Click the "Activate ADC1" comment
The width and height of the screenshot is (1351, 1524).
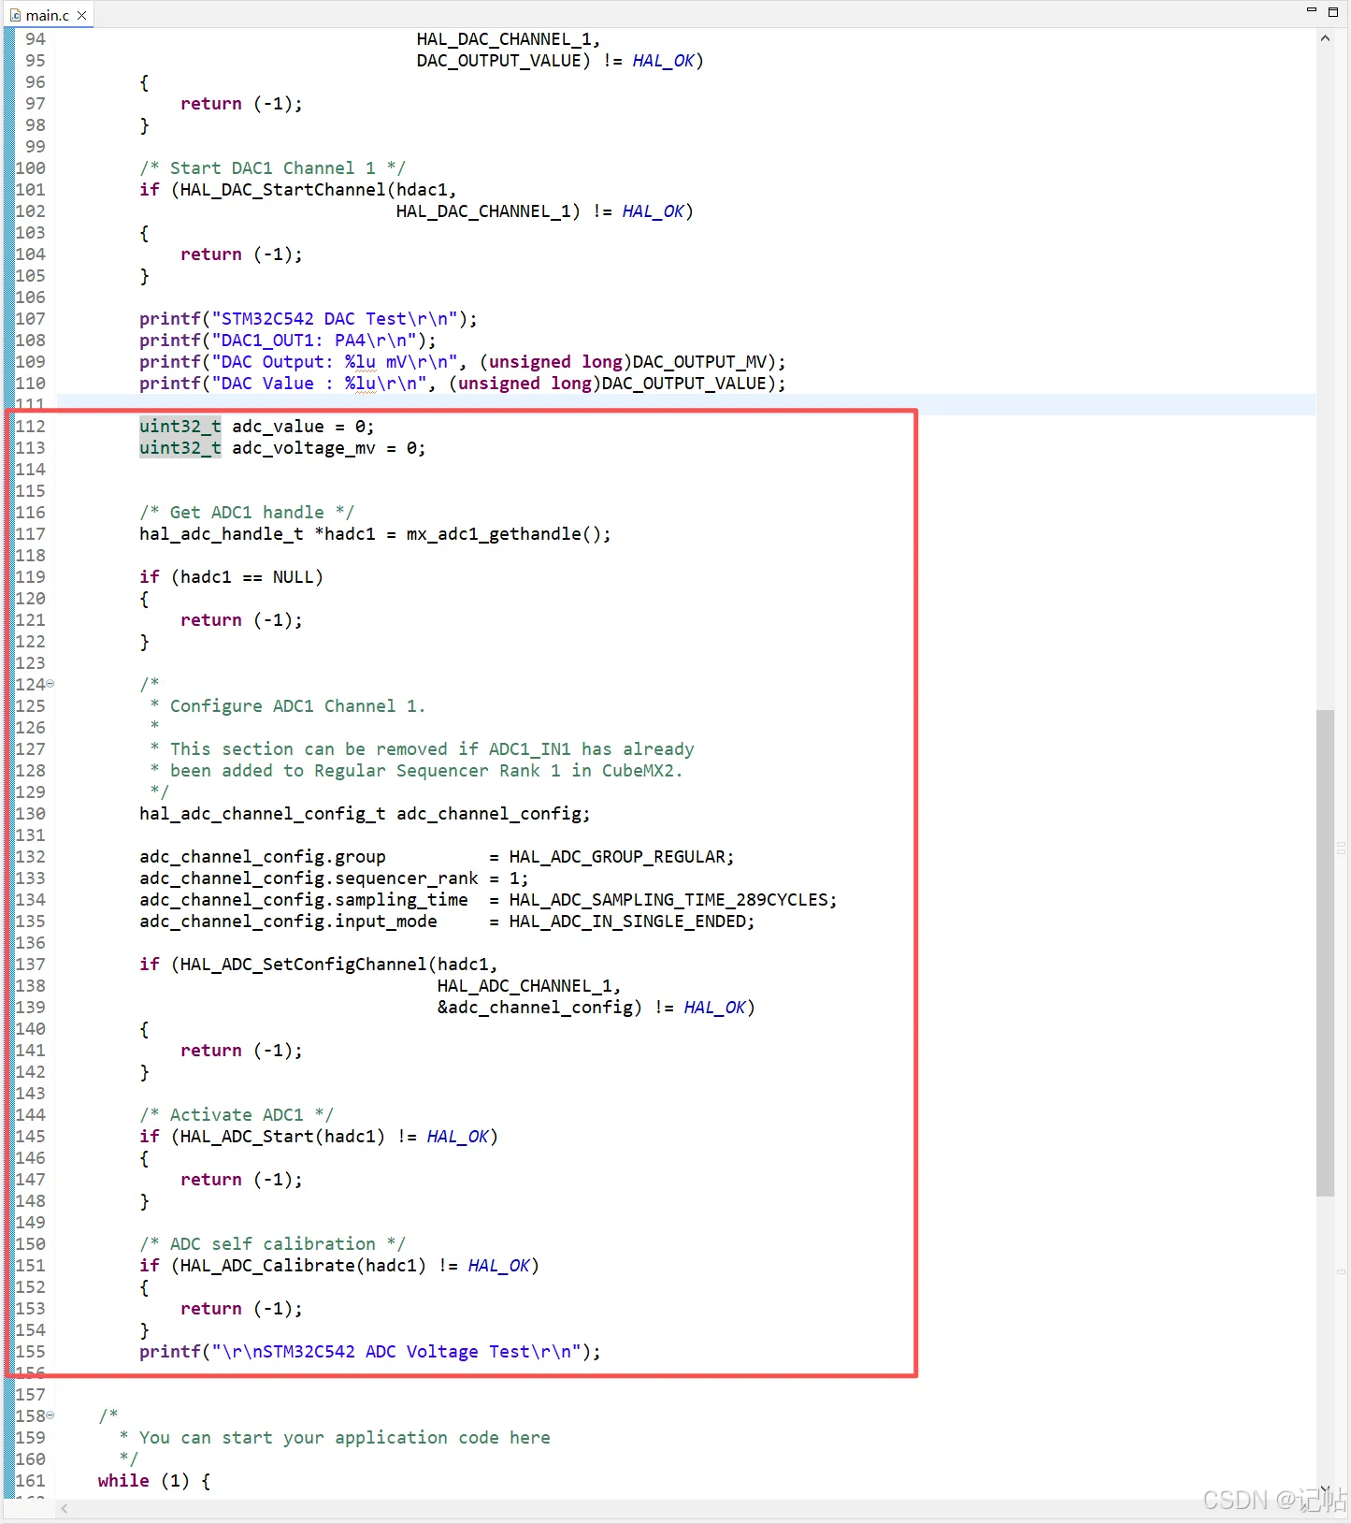tap(237, 1115)
